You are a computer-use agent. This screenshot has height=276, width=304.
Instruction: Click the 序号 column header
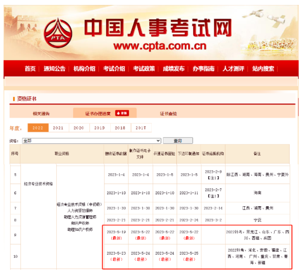(15, 154)
